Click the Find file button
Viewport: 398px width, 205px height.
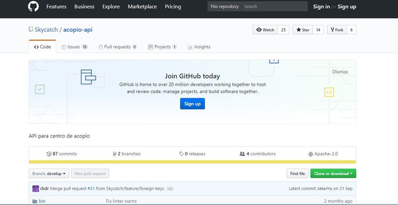[x=297, y=173]
